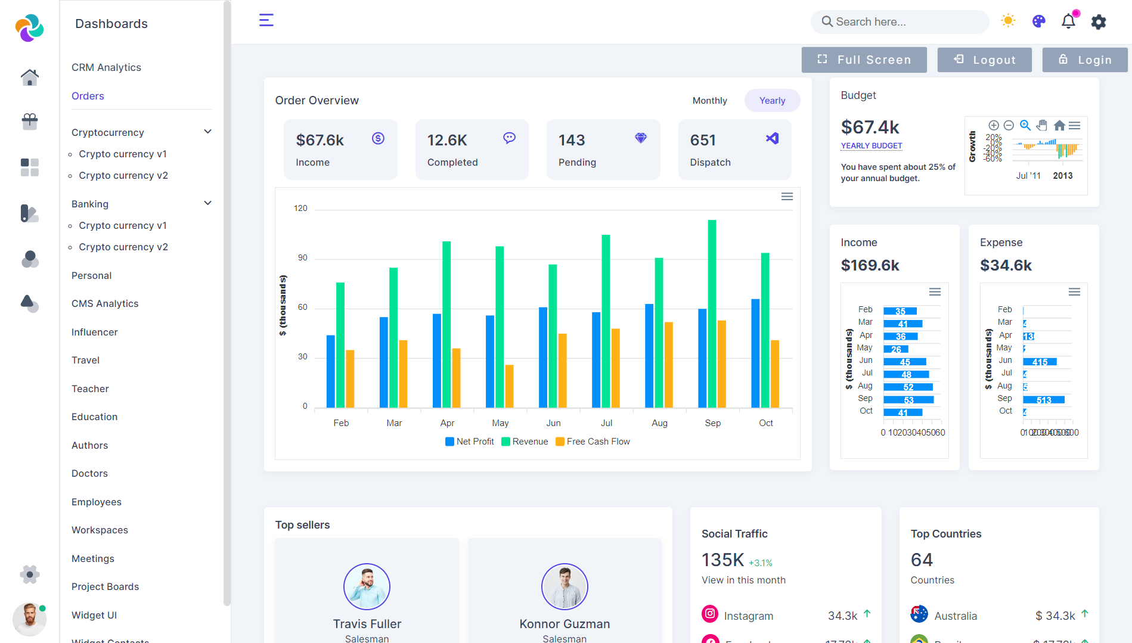Open the top bar settings gear
The height and width of the screenshot is (643, 1132).
tap(1099, 22)
